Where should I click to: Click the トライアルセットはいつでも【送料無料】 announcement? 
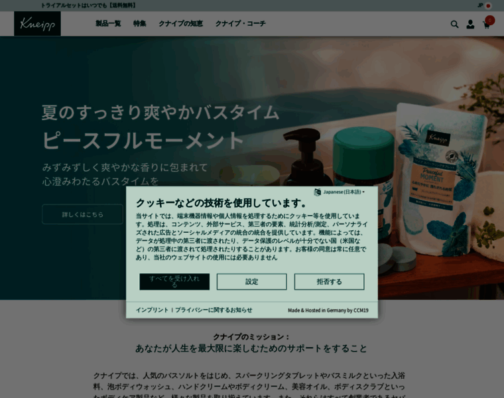coord(89,5)
